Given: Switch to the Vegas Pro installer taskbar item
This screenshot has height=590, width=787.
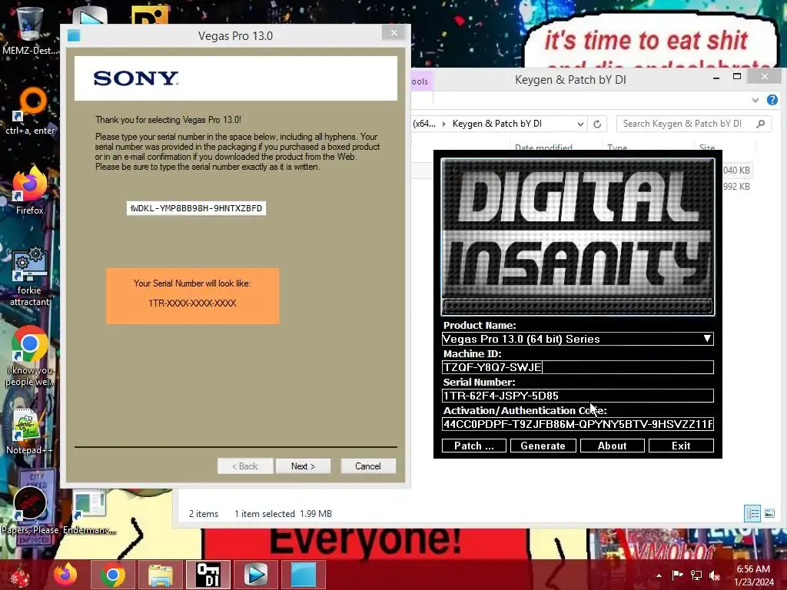Looking at the screenshot, I should tap(303, 575).
